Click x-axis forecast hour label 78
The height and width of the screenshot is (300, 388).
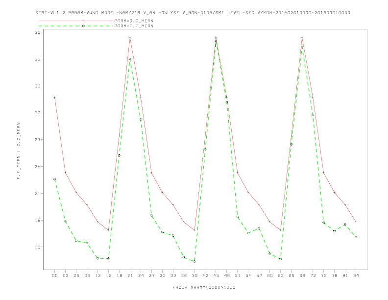(x=334, y=275)
